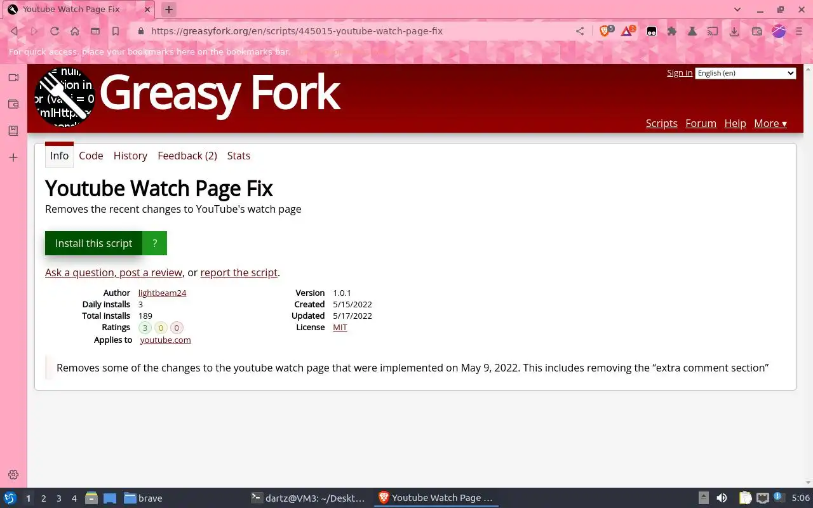This screenshot has height=508, width=813.
Task: Click Install this script button
Action: (x=93, y=243)
